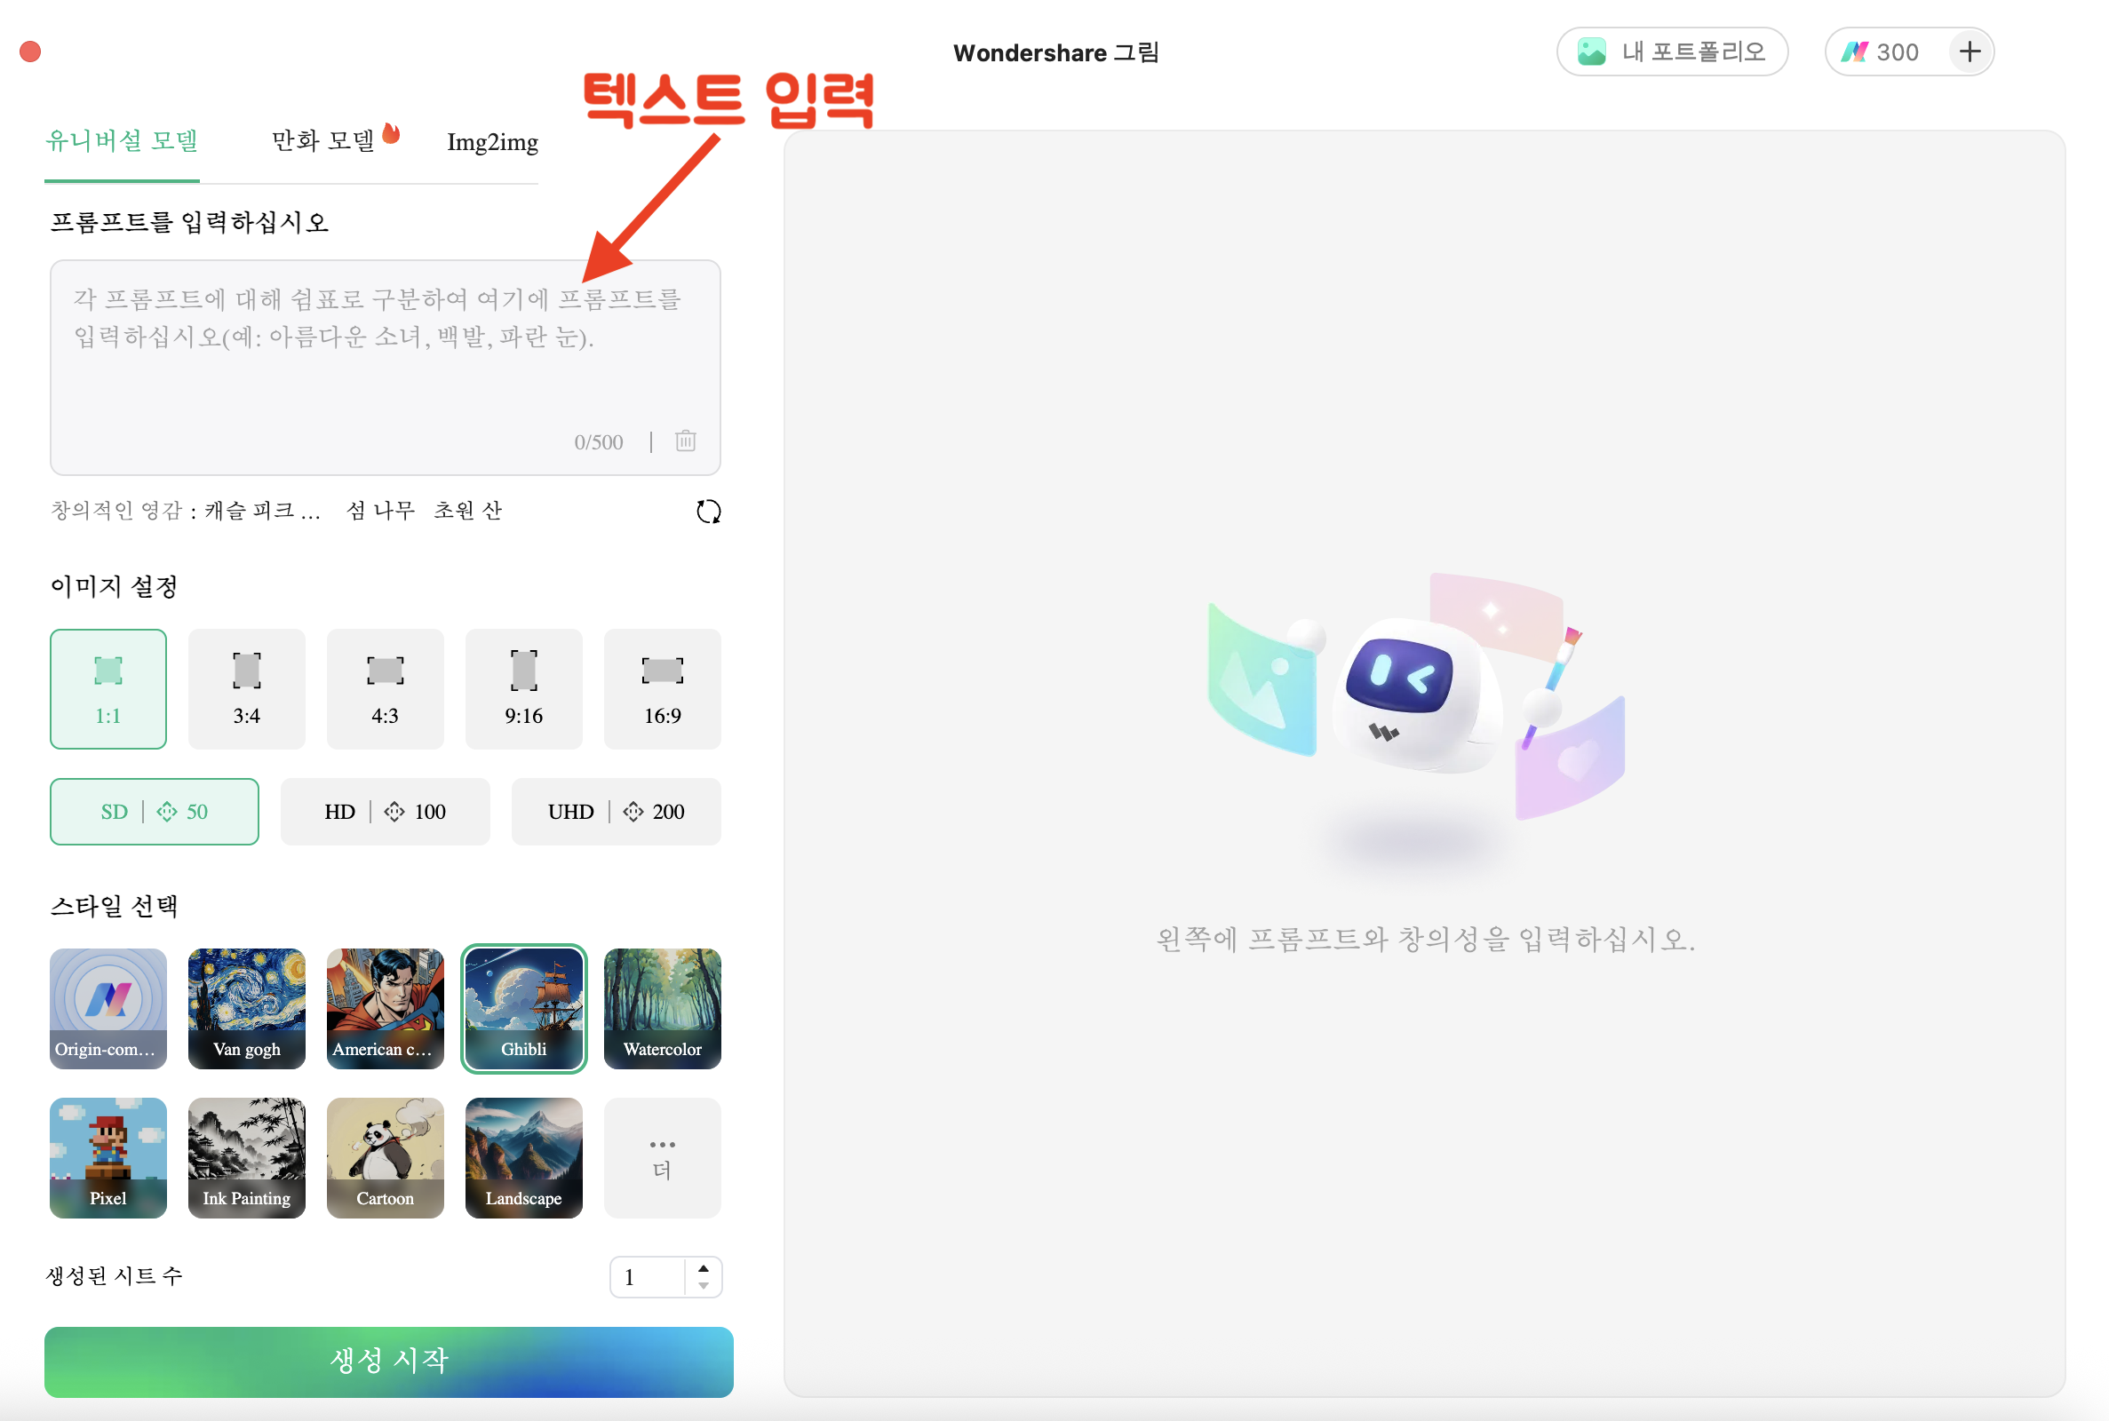Insert the 캐슬 피크 inspiration prompt
2109x1421 pixels.
(x=262, y=510)
